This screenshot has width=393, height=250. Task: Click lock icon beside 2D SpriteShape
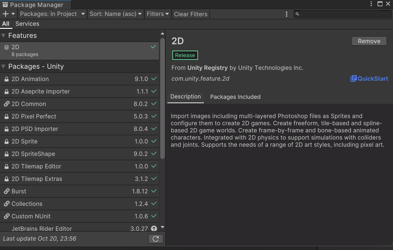(x=7, y=154)
